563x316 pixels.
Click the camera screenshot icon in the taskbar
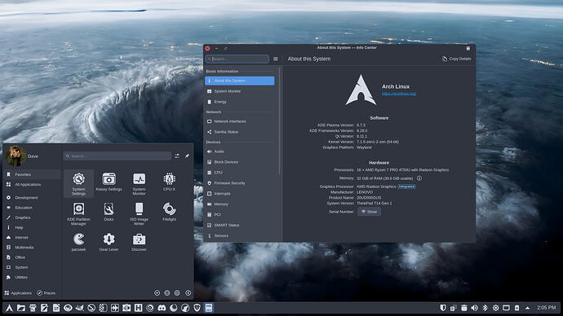[x=126, y=308]
